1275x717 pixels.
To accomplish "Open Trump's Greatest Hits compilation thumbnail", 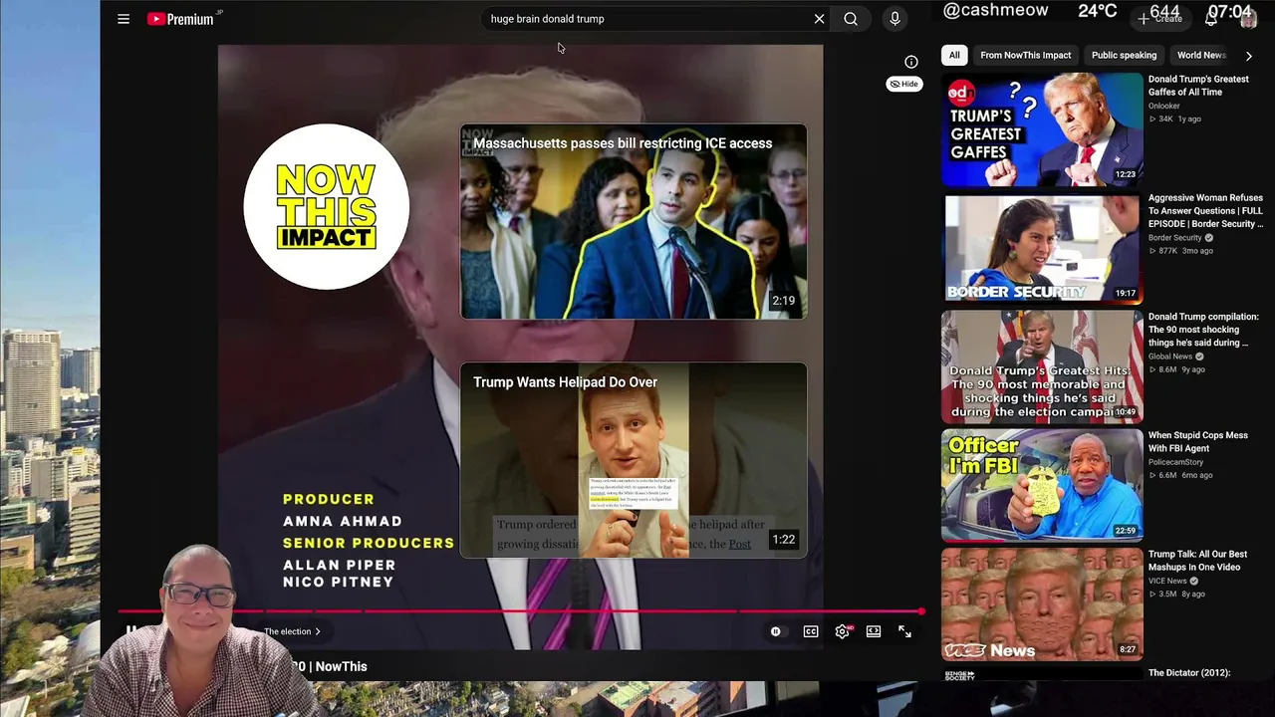I will coord(1042,366).
